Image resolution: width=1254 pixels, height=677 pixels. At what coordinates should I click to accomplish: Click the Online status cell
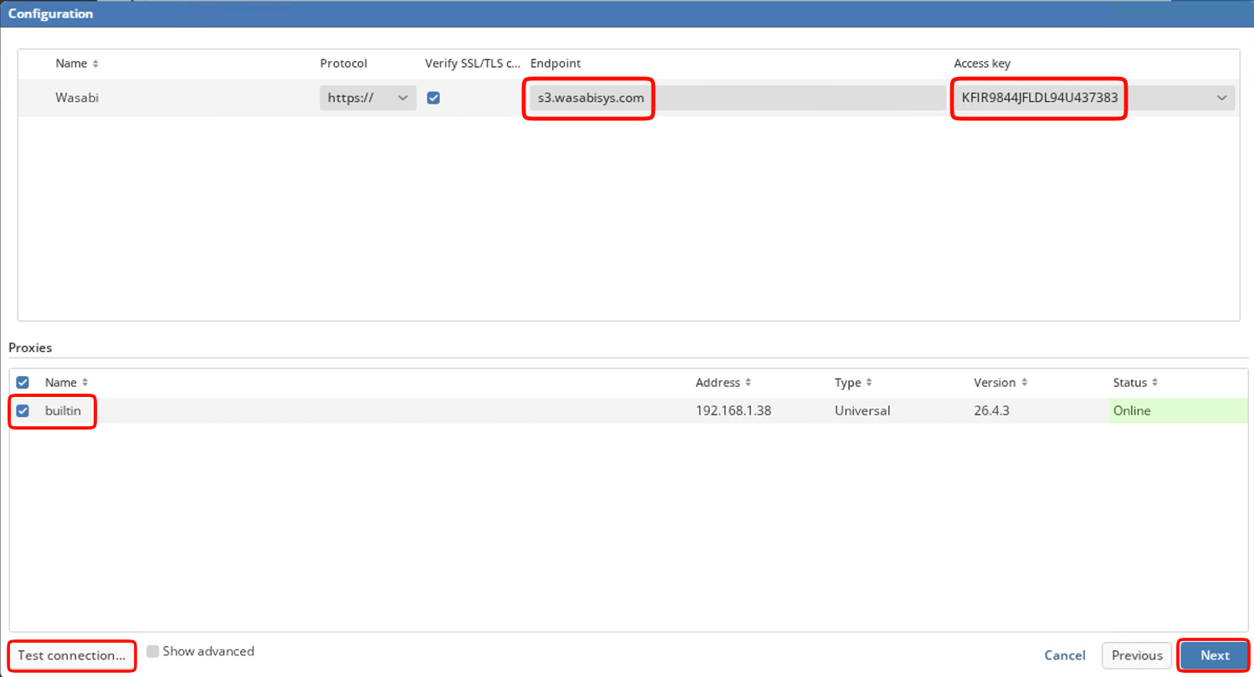1178,411
